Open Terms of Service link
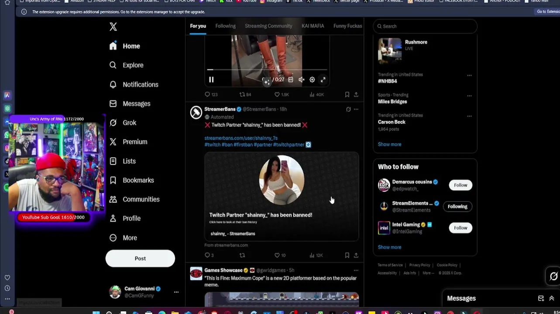The width and height of the screenshot is (560, 314). pyautogui.click(x=390, y=265)
